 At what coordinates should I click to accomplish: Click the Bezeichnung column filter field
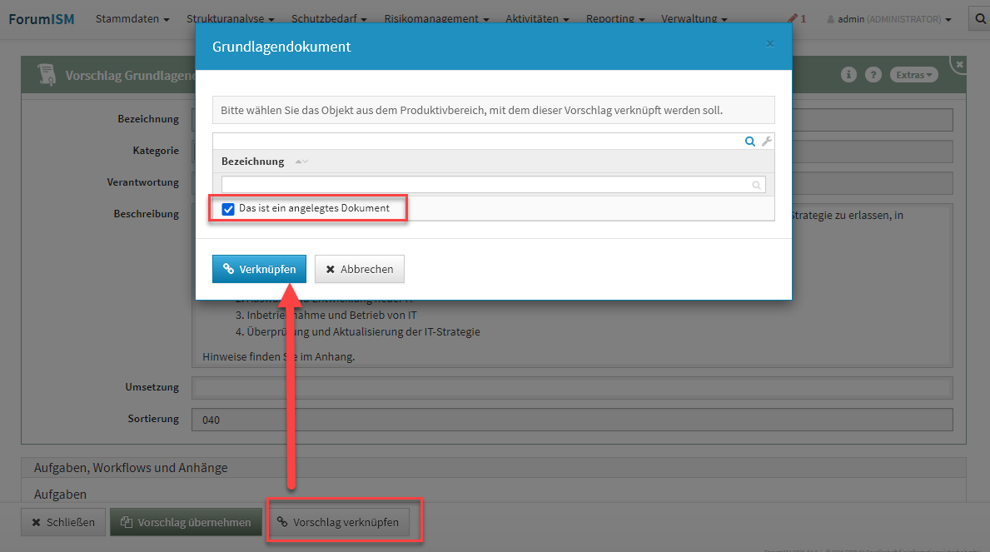pyautogui.click(x=493, y=185)
